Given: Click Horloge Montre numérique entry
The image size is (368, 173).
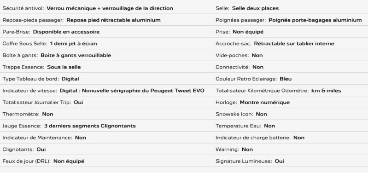Looking at the screenshot, I should click(252, 102).
